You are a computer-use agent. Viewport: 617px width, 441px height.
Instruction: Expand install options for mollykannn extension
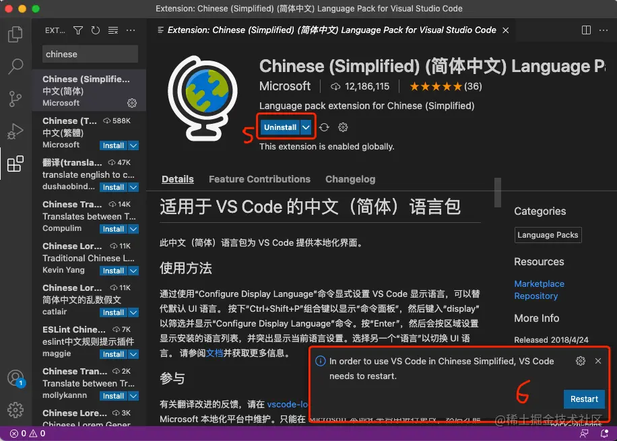[134, 396]
